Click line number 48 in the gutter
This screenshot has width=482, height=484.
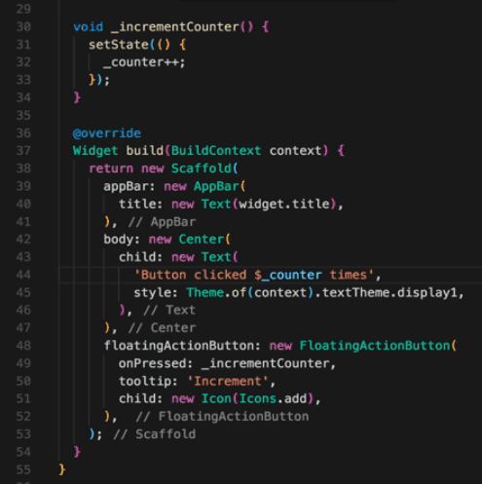(23, 346)
